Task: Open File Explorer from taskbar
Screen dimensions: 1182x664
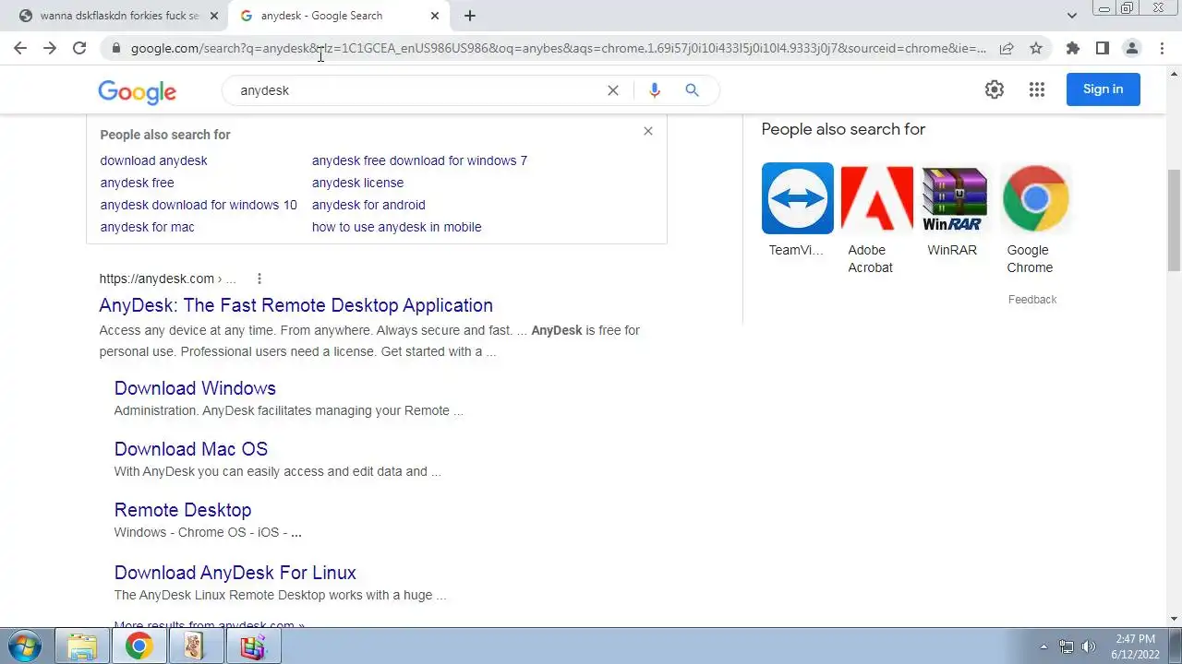Action: point(82,646)
